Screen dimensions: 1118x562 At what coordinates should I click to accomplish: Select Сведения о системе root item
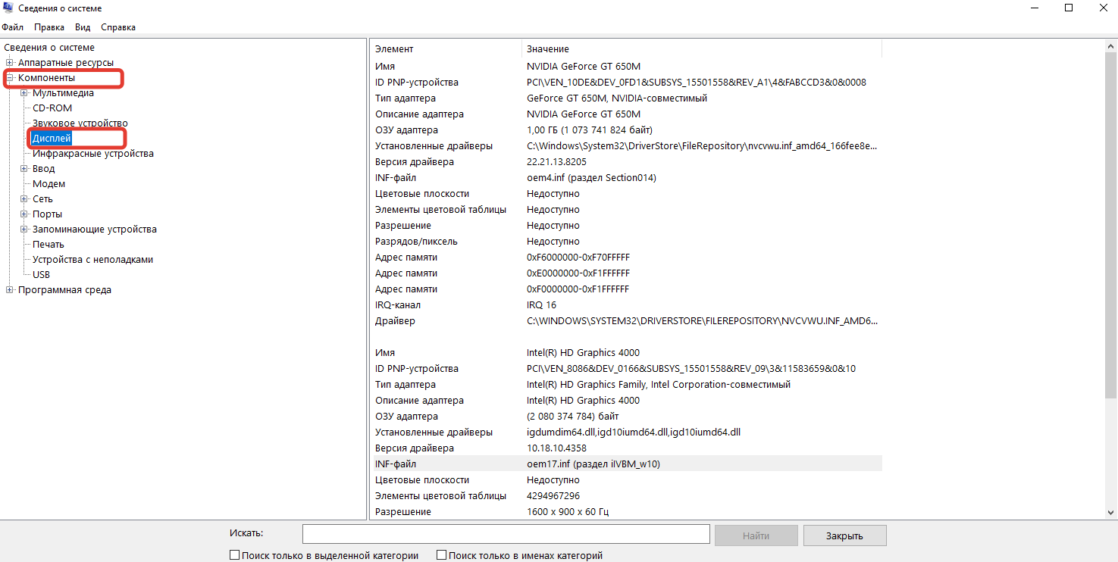tap(49, 48)
